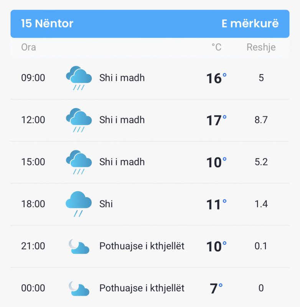Image resolution: width=300 pixels, height=307 pixels.
Task: Select the 09:00 time label
Action: coord(33,78)
